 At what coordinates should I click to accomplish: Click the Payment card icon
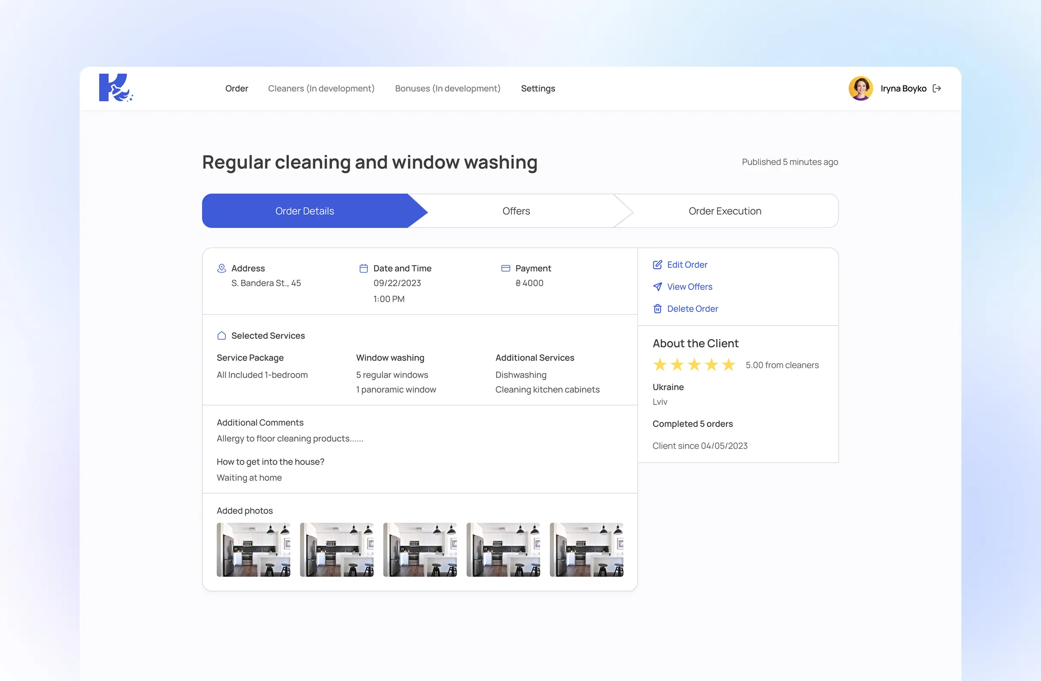505,268
